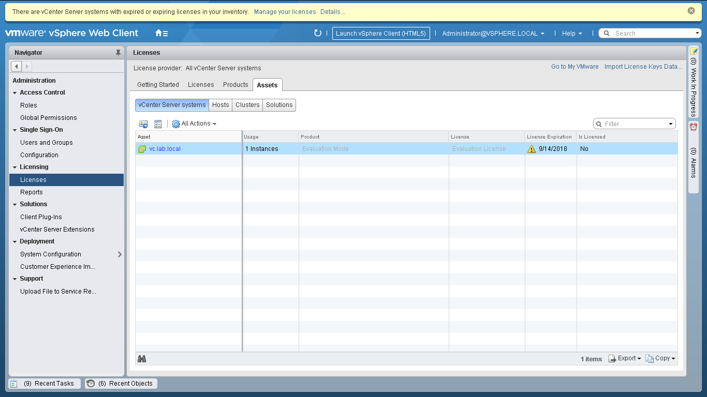Screen dimensions: 707x397
Task: Switch view to Clusters
Action: 247,105
